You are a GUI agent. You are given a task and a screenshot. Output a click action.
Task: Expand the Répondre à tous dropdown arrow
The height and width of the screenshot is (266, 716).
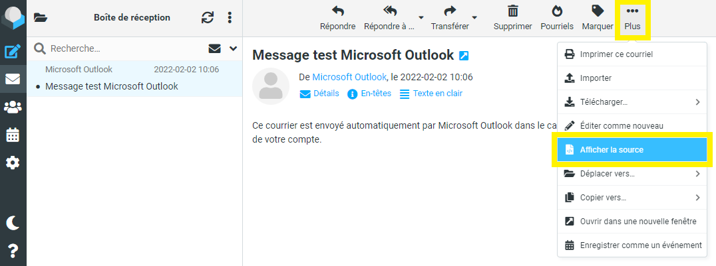pyautogui.click(x=421, y=18)
